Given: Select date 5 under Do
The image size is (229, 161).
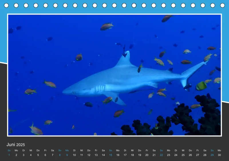Looking at the screenshot, I should (38, 155).
